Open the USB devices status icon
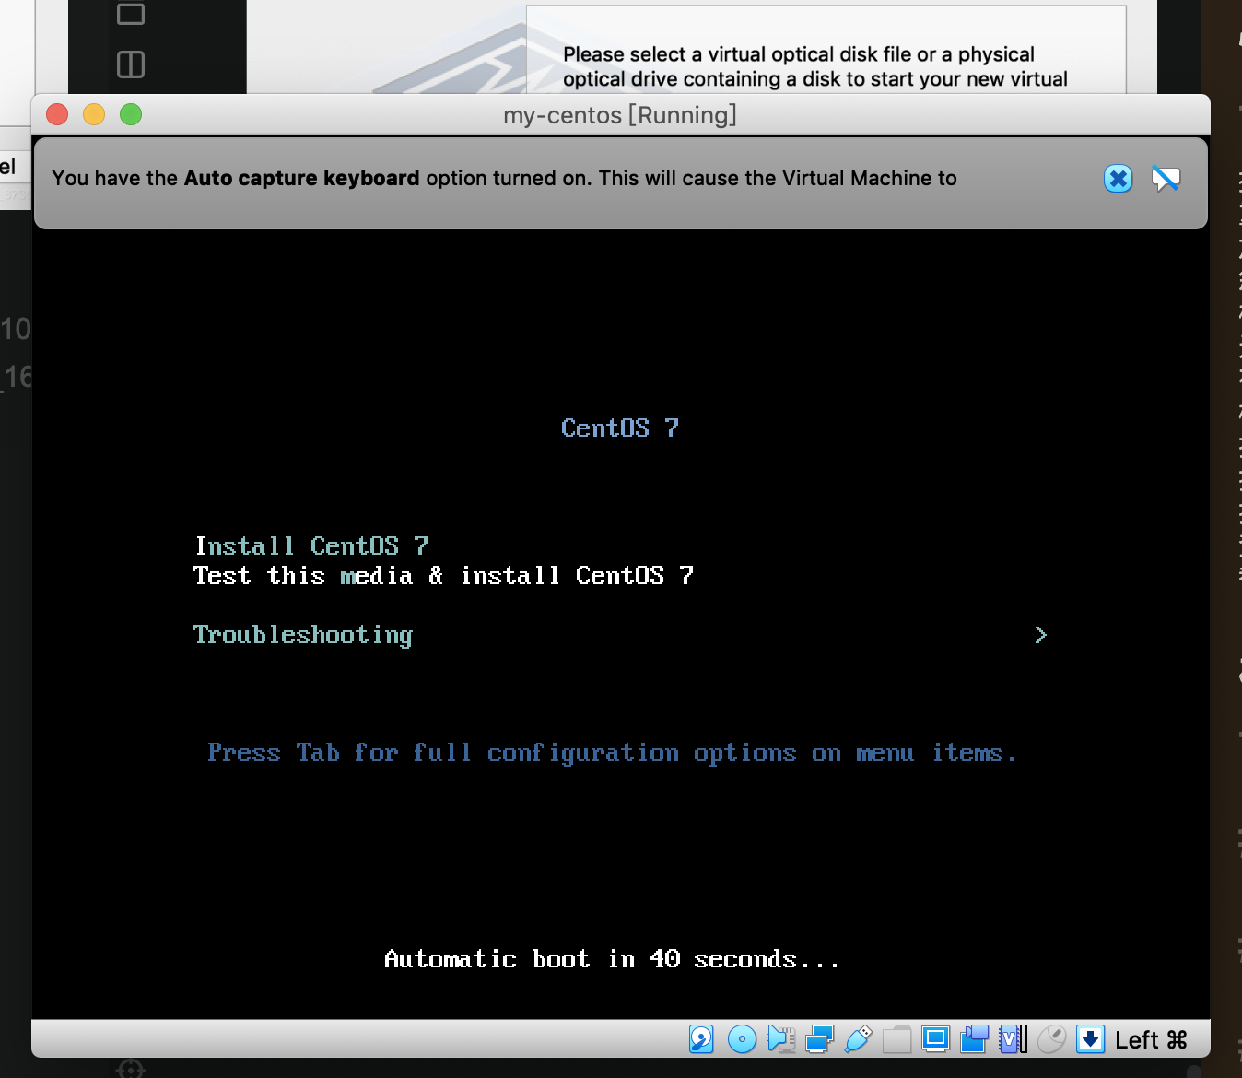Image resolution: width=1242 pixels, height=1078 pixels. tap(858, 1039)
